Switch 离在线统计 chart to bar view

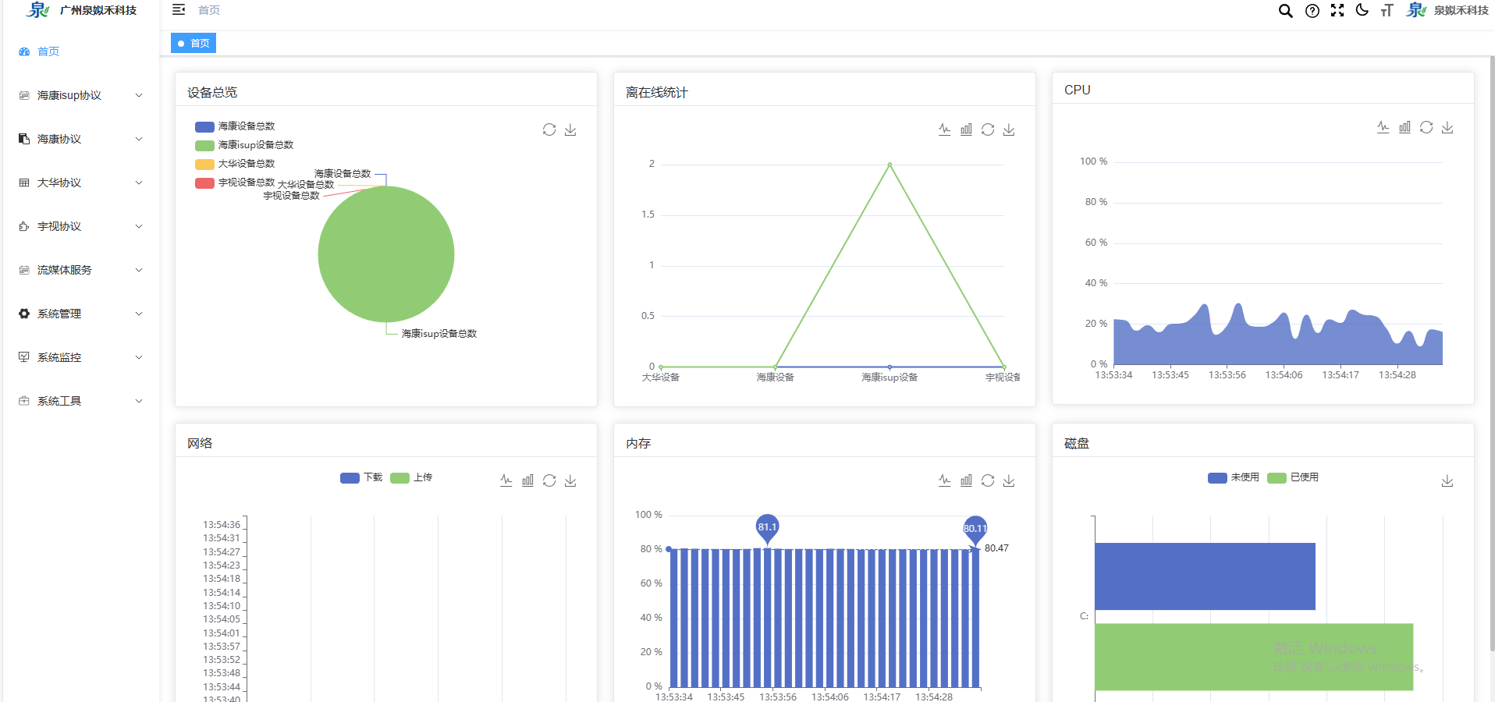[x=966, y=129]
